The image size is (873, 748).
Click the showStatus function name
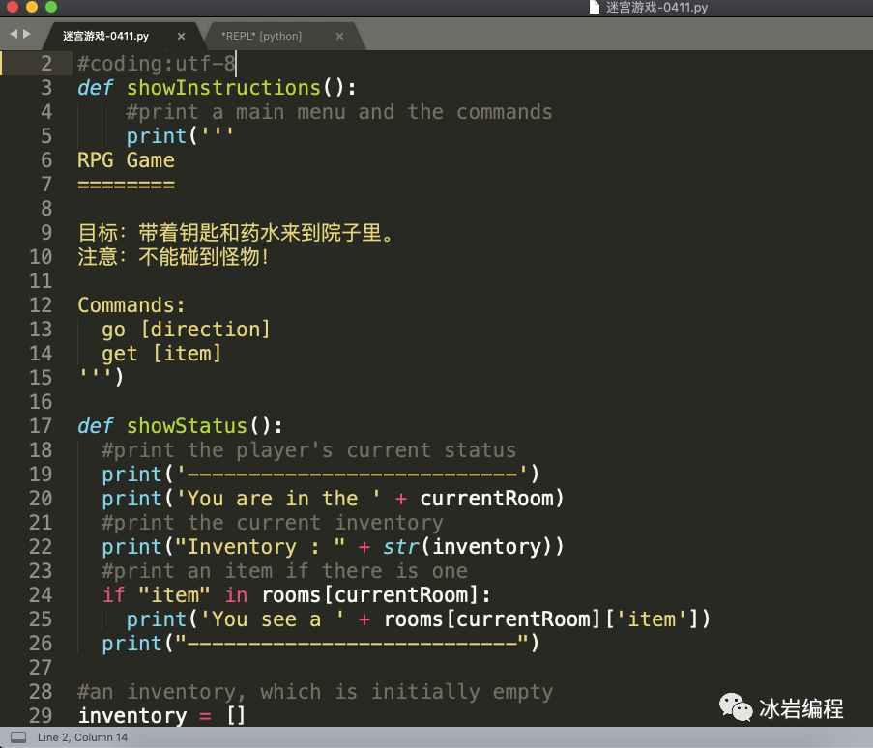click(x=187, y=426)
